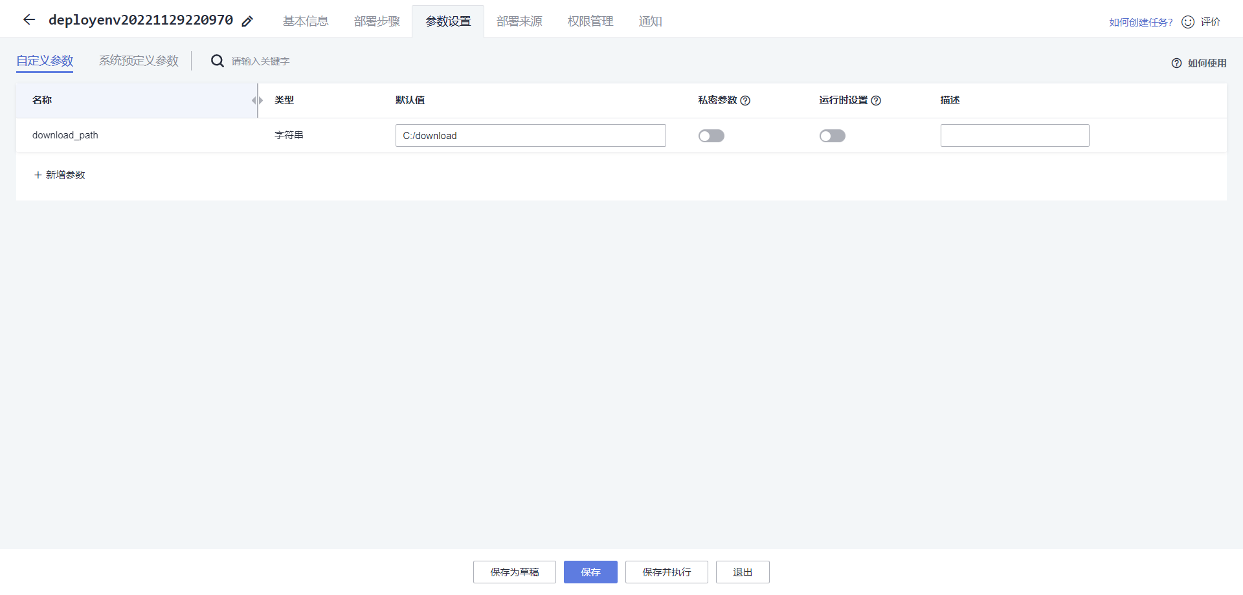Open the 评价 smiley feedback icon
The image size is (1243, 595).
tap(1187, 21)
